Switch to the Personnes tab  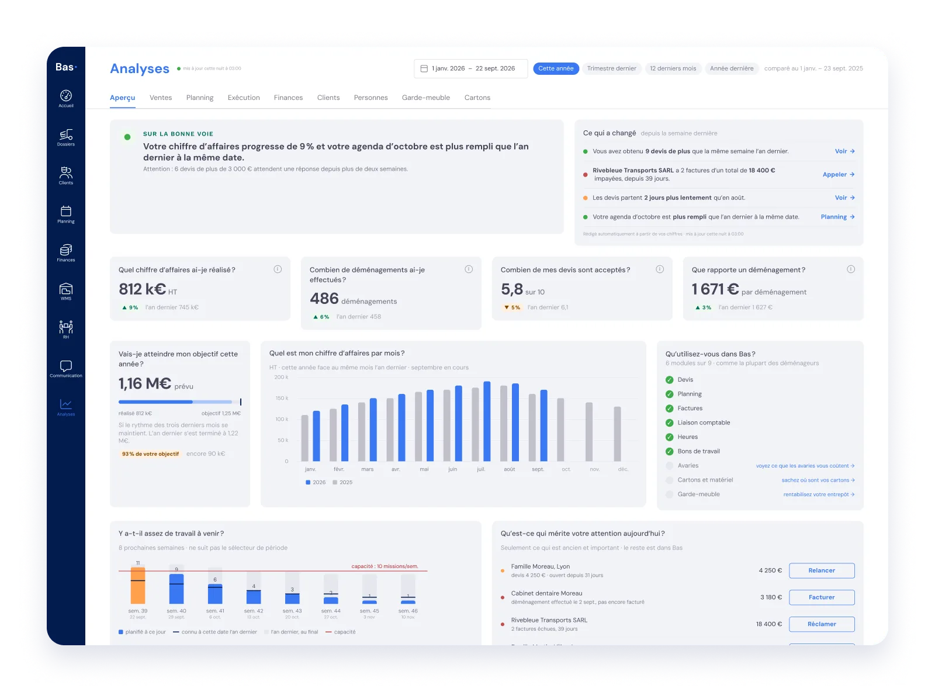(x=371, y=98)
